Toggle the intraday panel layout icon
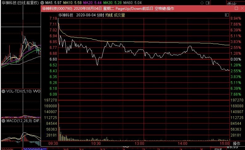This screenshot has width=245, height=150. (x=227, y=15)
